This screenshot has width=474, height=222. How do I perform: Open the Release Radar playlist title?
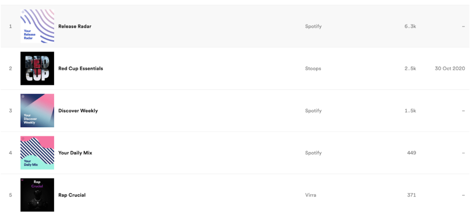tap(75, 26)
